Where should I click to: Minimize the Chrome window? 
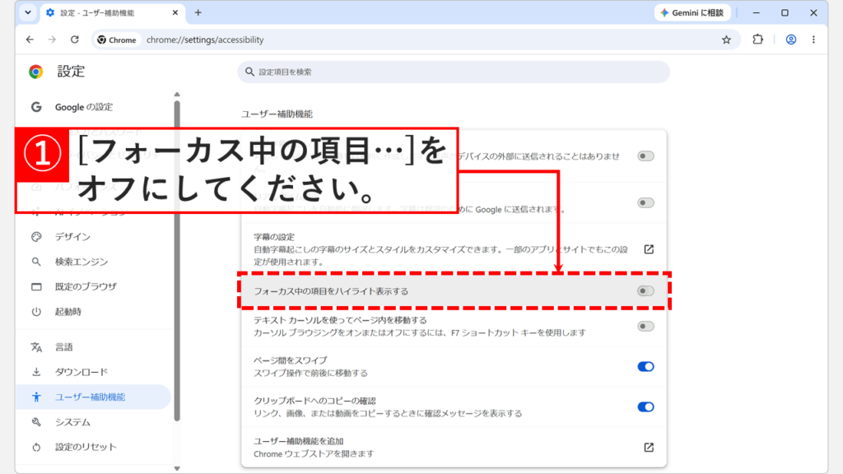tap(756, 12)
